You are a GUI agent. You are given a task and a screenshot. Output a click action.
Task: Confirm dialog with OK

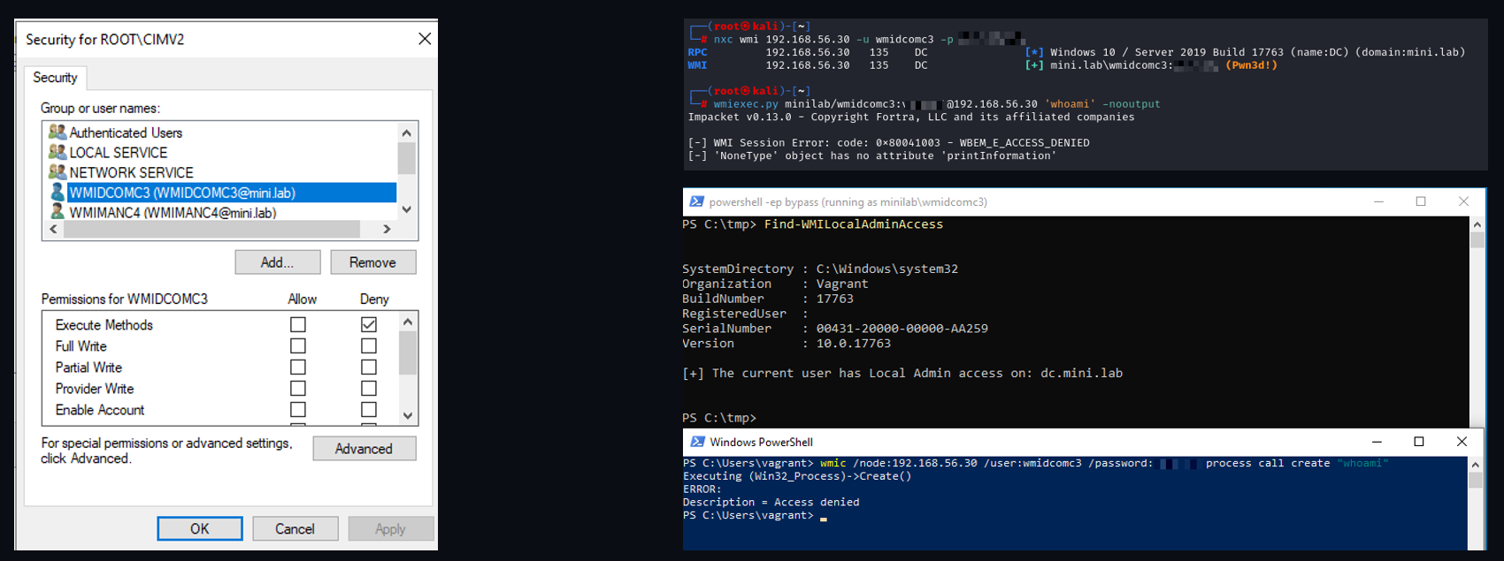pos(200,528)
